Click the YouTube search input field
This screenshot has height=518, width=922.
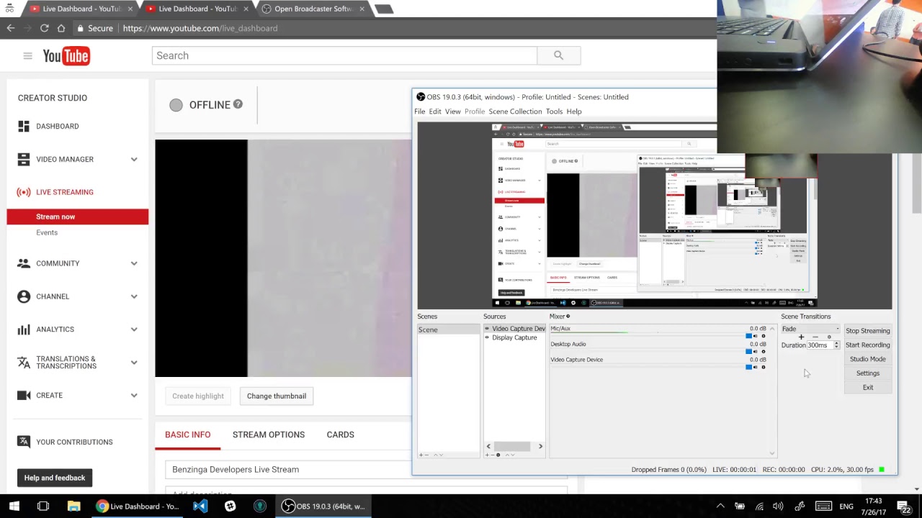(344, 55)
